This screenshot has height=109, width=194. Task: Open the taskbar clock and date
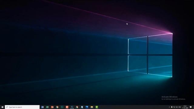click(x=185, y=107)
